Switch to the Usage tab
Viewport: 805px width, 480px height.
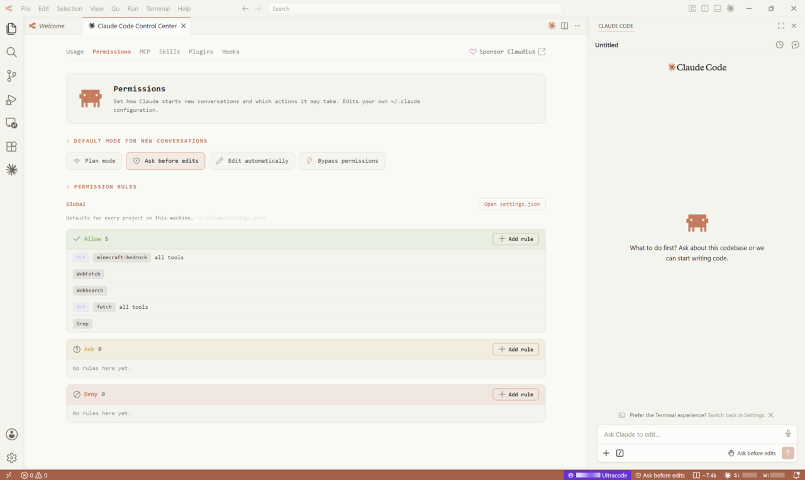click(x=75, y=52)
